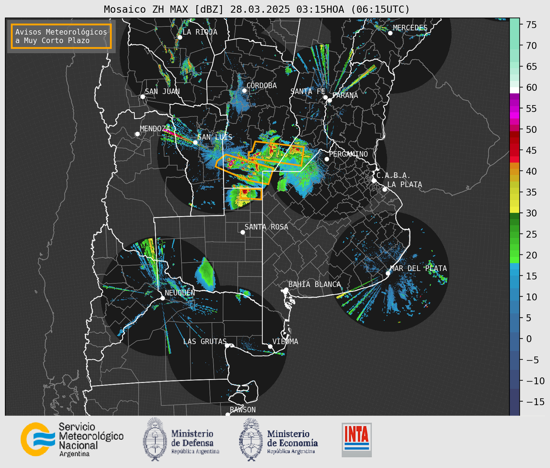Click the CÓRDOBA city marker
Screen dimensions: 550x468
point(244,90)
